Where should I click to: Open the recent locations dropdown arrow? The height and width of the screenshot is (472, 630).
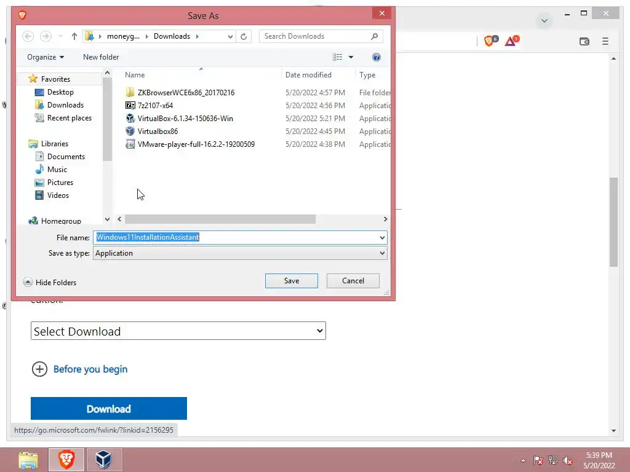coord(60,36)
